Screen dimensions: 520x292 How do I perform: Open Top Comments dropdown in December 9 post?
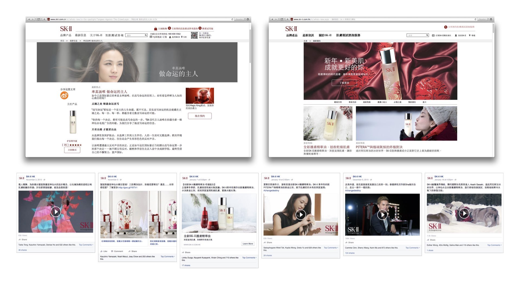tap(413, 248)
